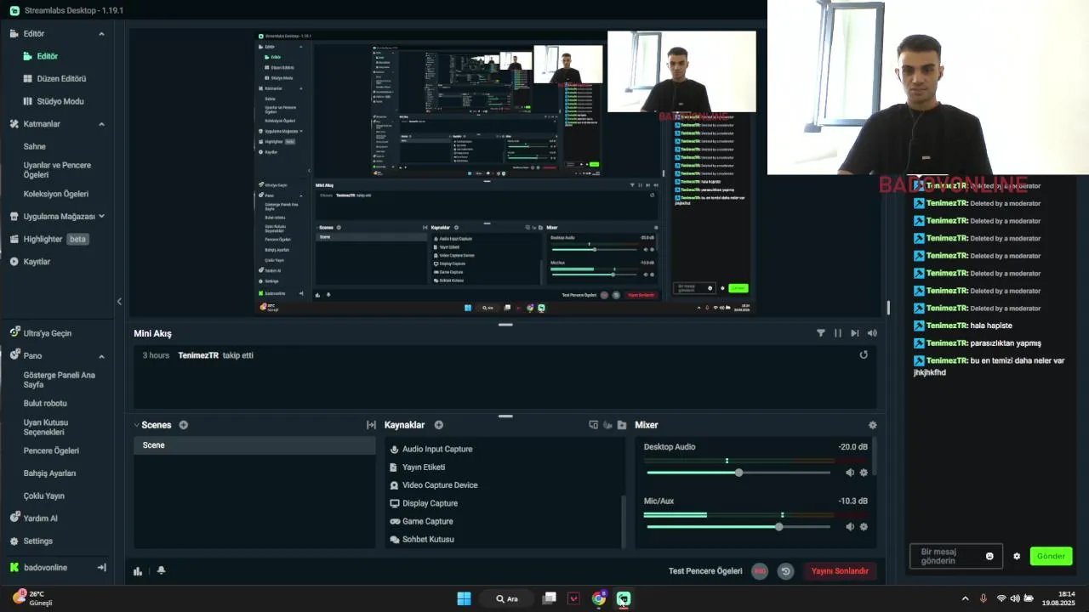Open Mixer advanced audio settings
The image size is (1089, 612).
click(872, 425)
